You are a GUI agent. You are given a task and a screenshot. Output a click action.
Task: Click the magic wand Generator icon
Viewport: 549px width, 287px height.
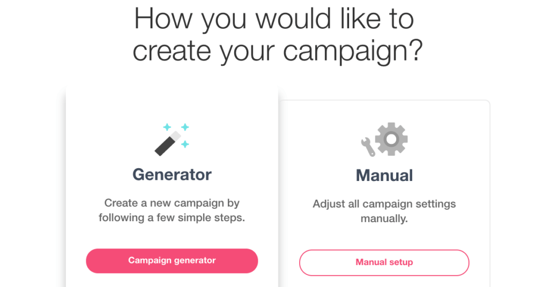coord(172,140)
